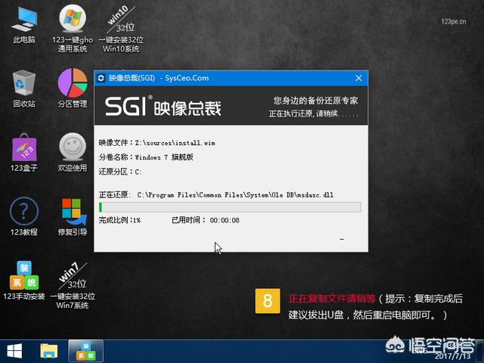Select the active installer taskbar button
The width and height of the screenshot is (484, 363).
pos(85,350)
